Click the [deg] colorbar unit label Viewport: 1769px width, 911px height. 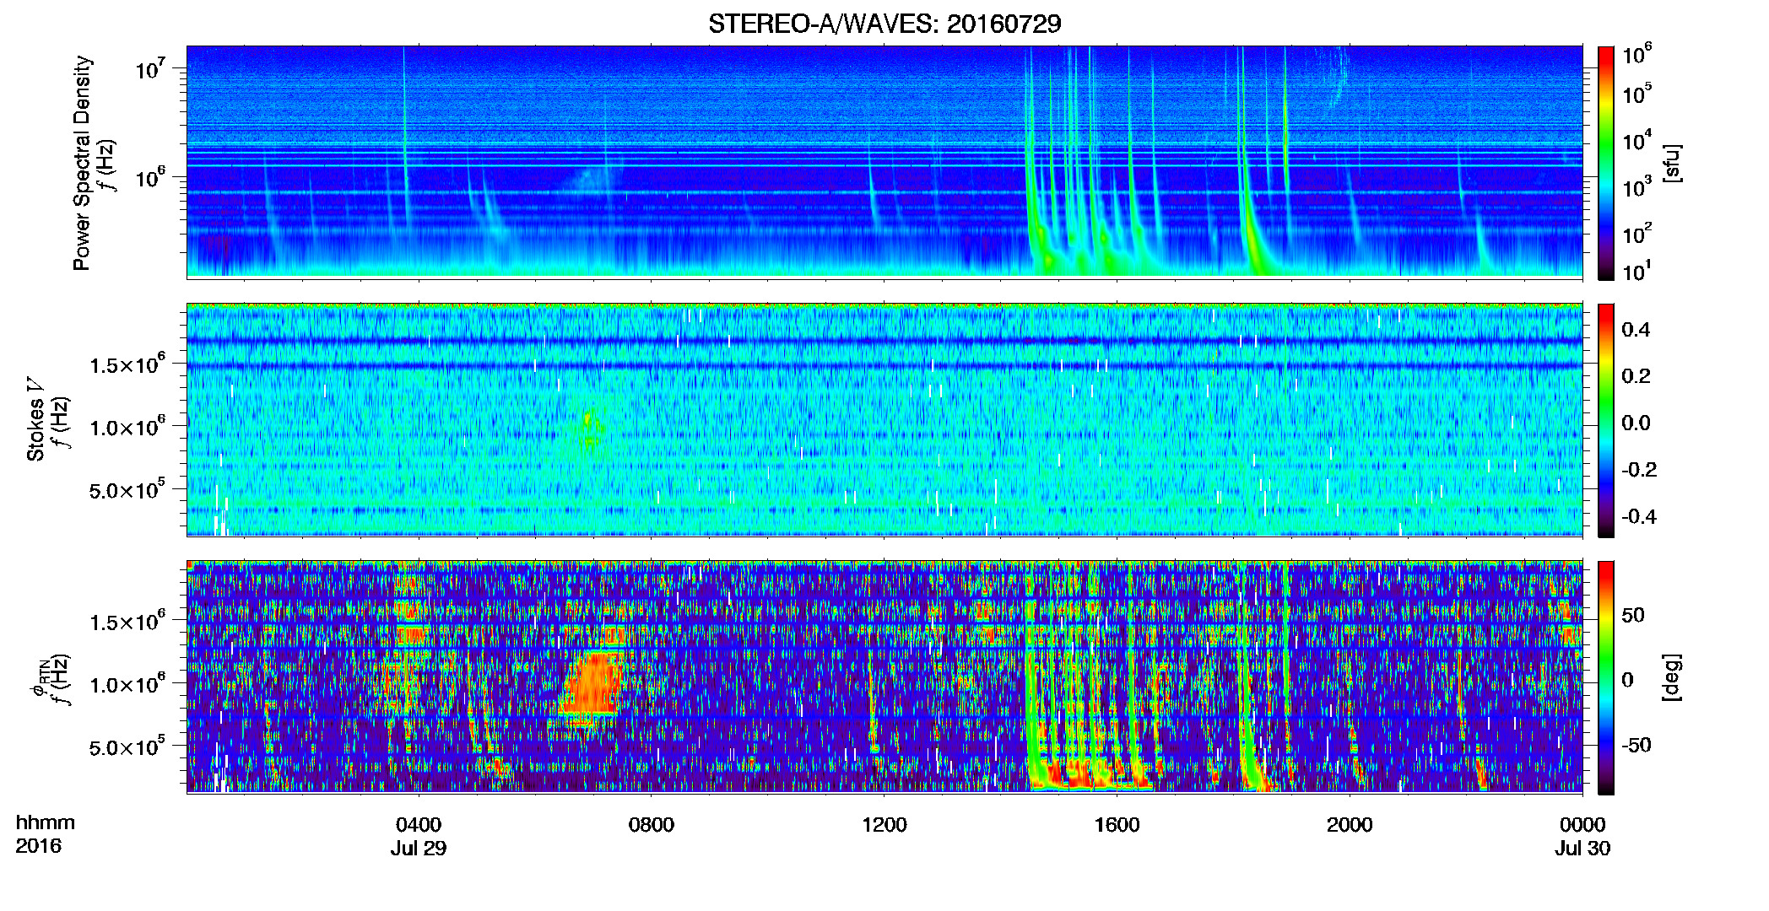(1672, 677)
